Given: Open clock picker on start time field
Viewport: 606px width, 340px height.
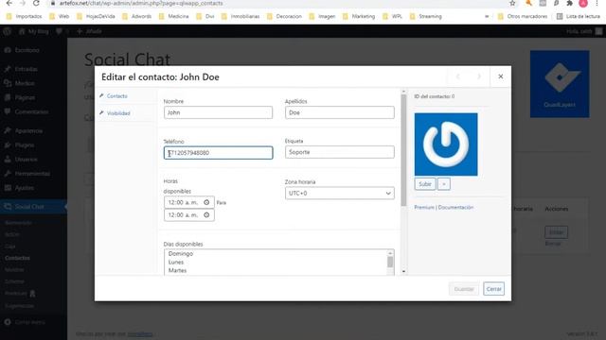Looking at the screenshot, I should point(206,202).
